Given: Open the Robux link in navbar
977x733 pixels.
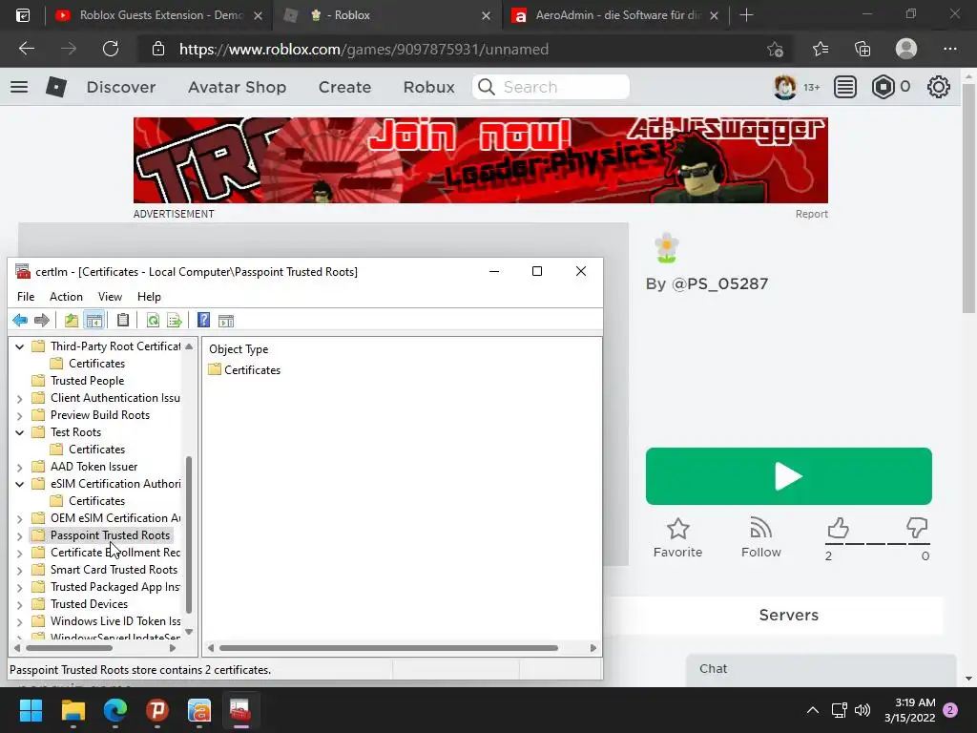Looking at the screenshot, I should 428,87.
